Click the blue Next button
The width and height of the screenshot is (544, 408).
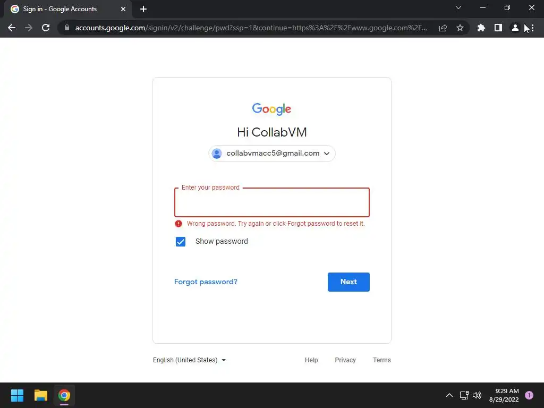(x=348, y=282)
